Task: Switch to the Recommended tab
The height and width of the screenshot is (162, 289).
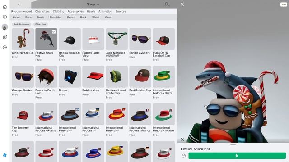Action: click(x=21, y=11)
